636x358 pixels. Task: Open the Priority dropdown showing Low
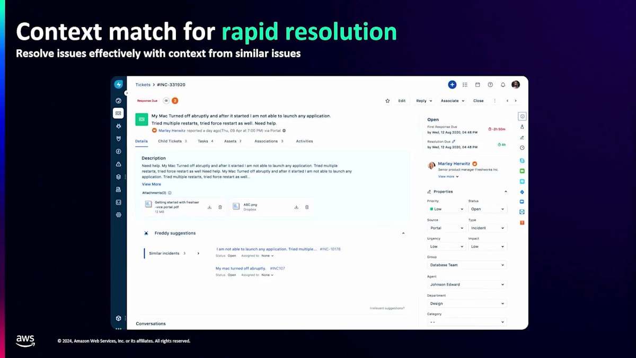point(446,209)
